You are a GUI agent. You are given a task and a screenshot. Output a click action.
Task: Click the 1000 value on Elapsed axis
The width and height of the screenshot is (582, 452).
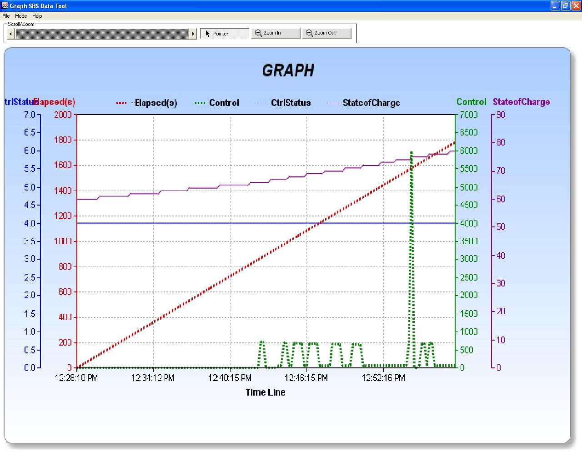[x=63, y=241]
